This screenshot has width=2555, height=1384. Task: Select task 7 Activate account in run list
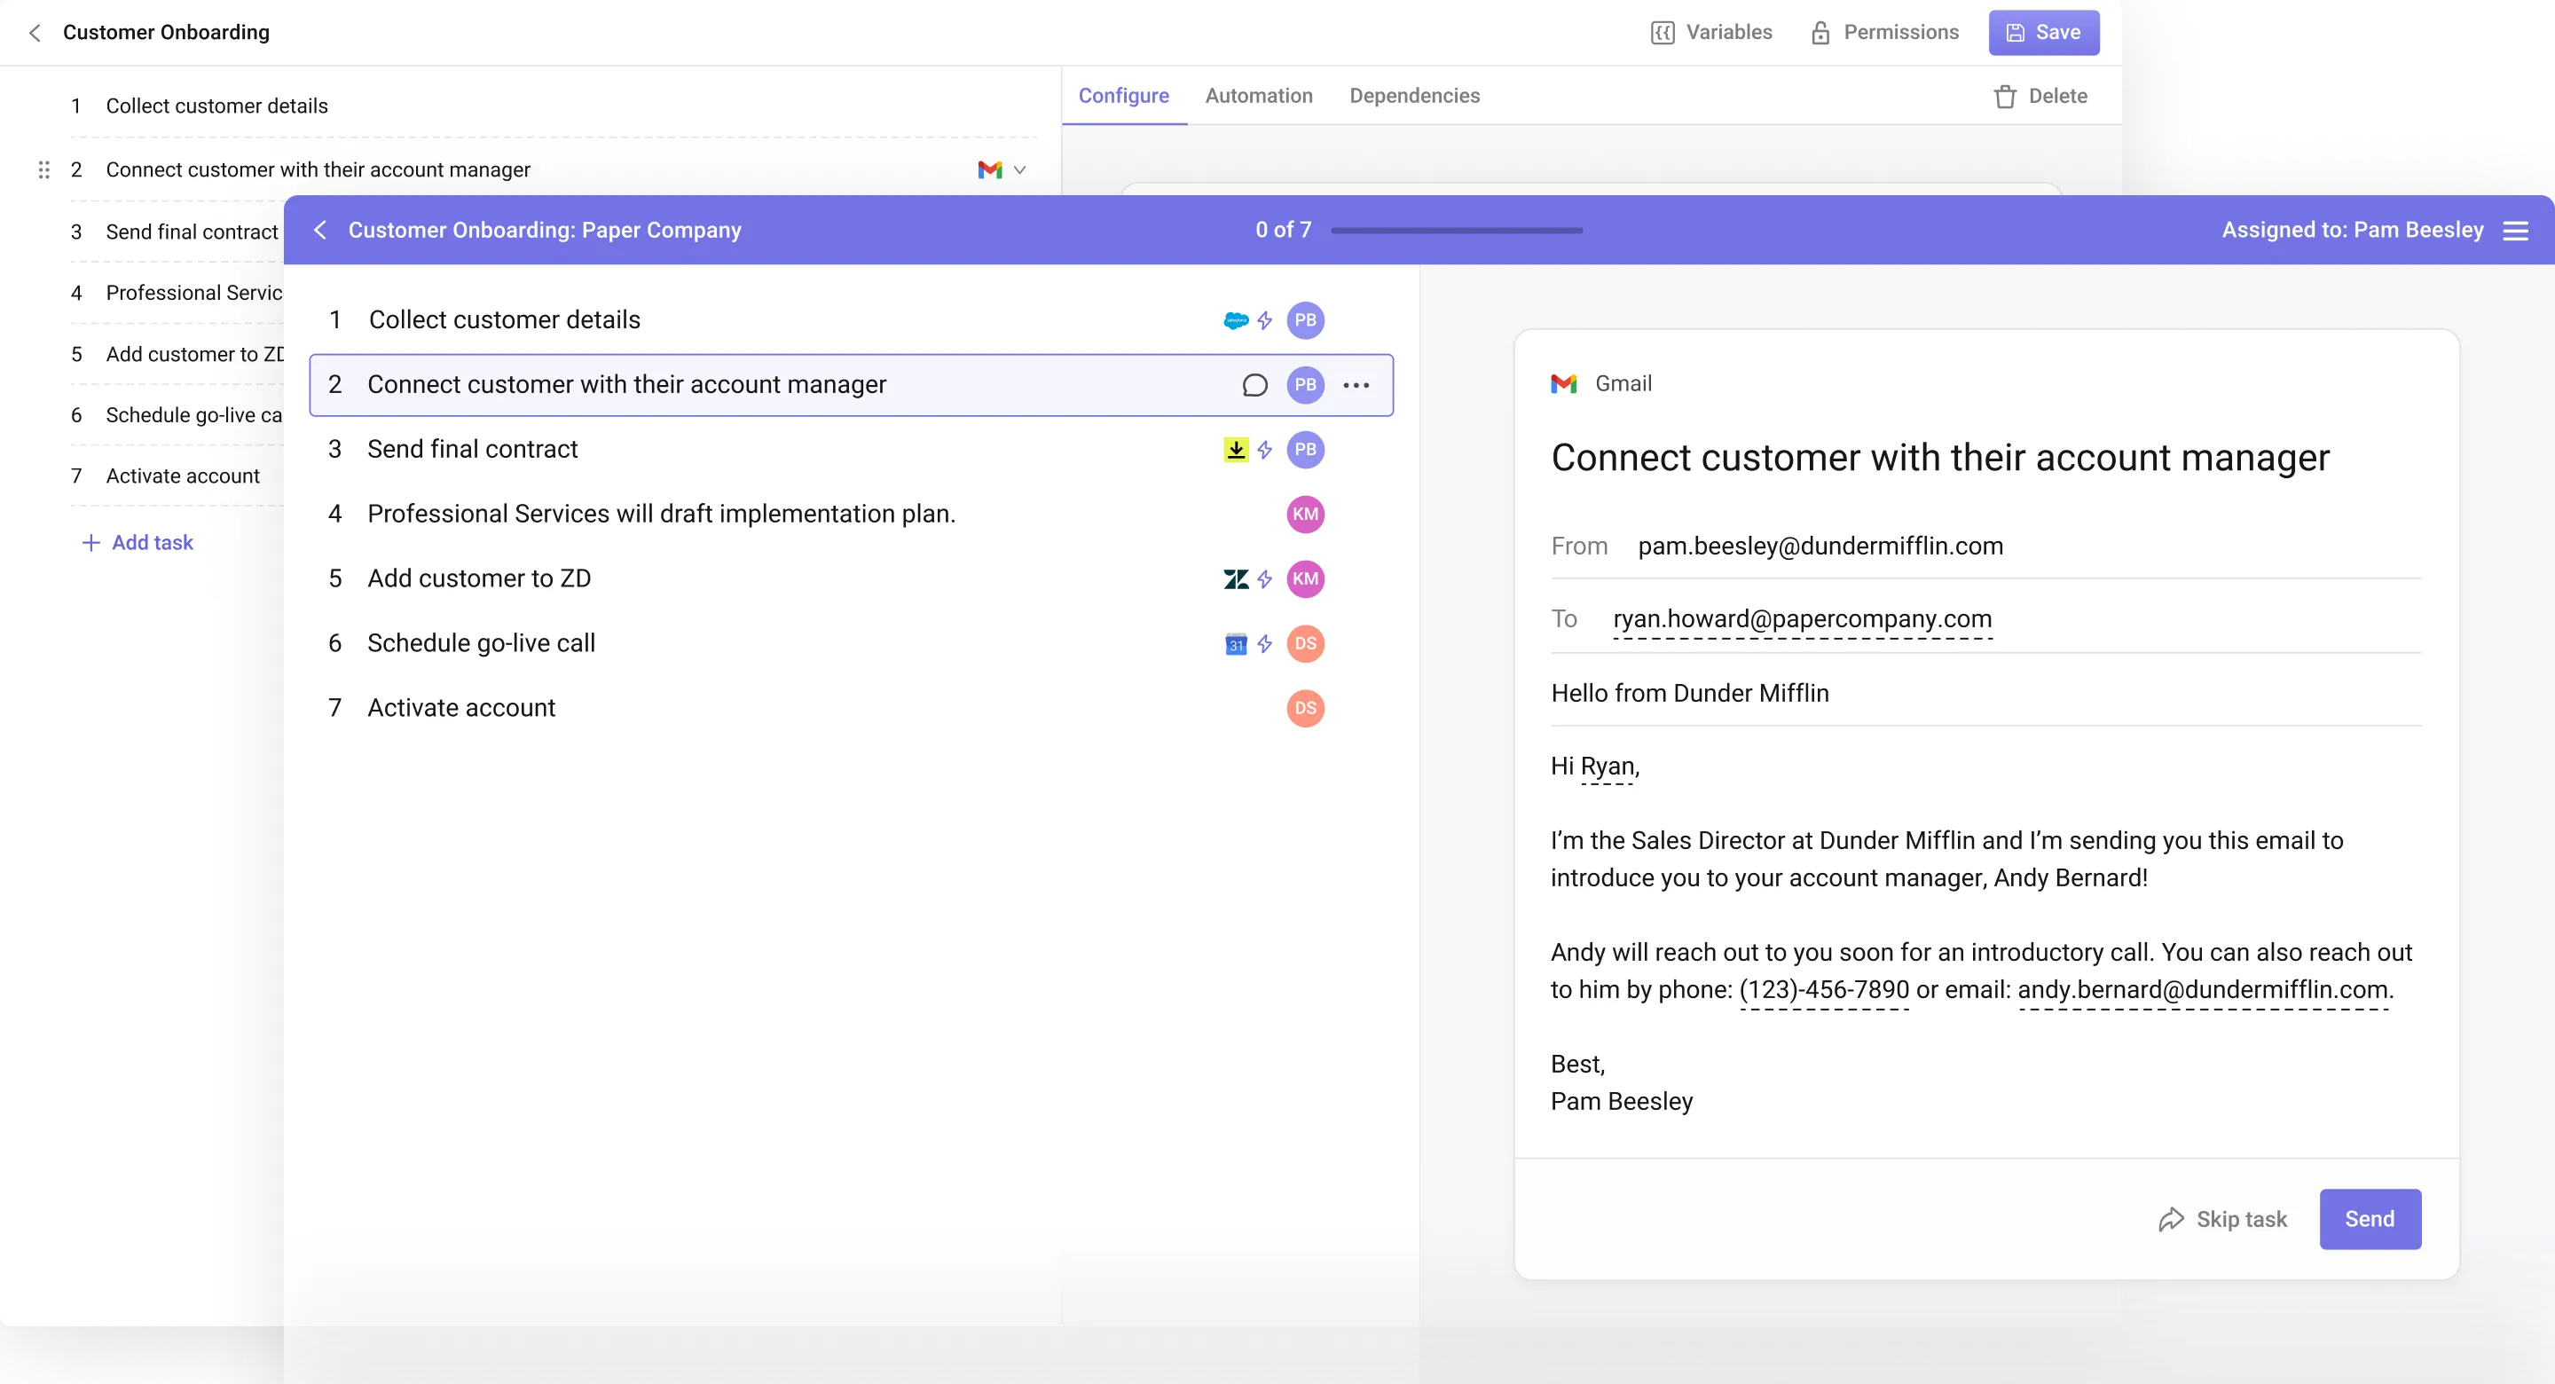[x=851, y=708]
